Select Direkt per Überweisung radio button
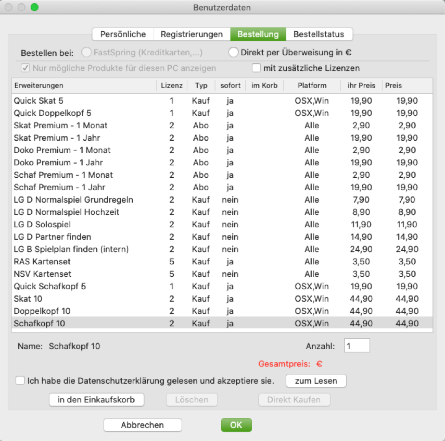The width and height of the screenshot is (445, 441). pyautogui.click(x=234, y=53)
